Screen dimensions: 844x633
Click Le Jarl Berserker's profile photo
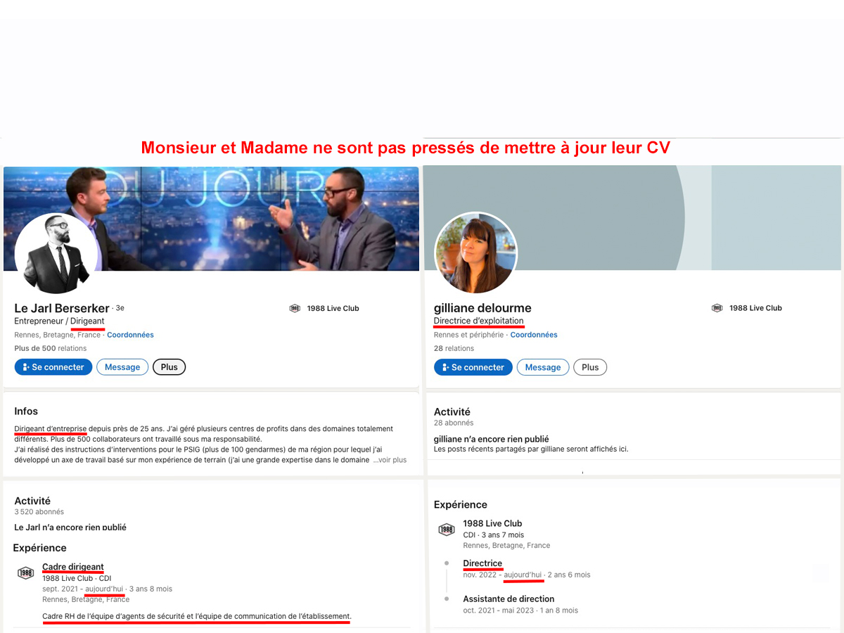(x=56, y=253)
